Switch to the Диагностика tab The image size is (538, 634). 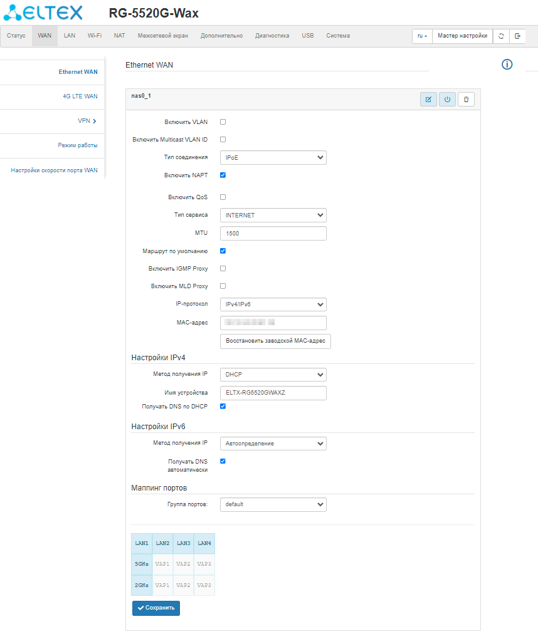(x=272, y=36)
